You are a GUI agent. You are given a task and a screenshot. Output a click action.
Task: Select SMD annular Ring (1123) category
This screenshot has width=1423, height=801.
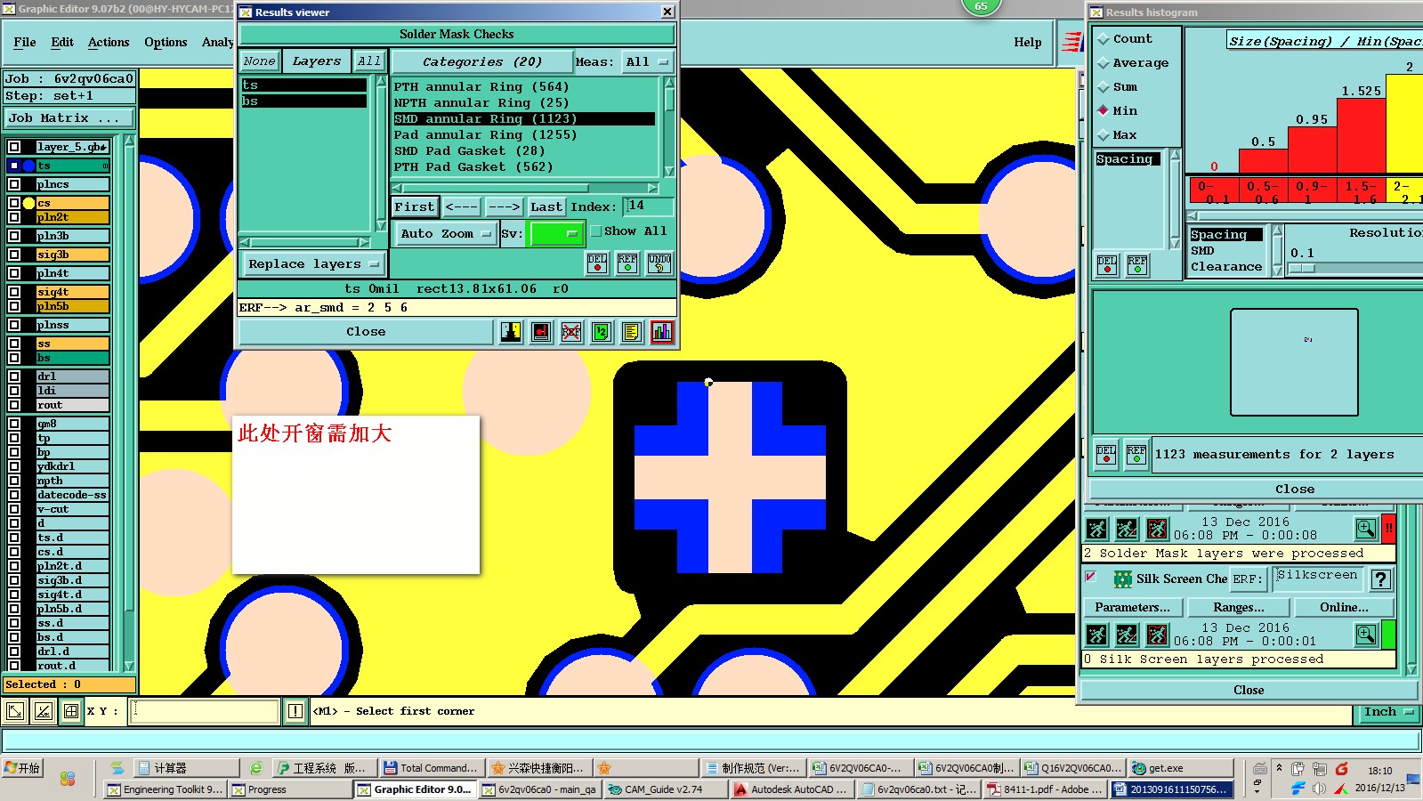[524, 119]
